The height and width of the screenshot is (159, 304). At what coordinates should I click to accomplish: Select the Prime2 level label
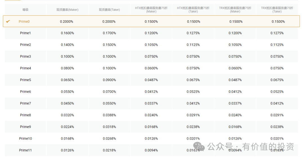(x=25, y=45)
